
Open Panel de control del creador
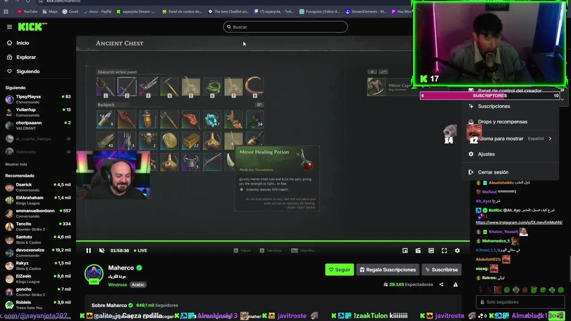pos(510,91)
